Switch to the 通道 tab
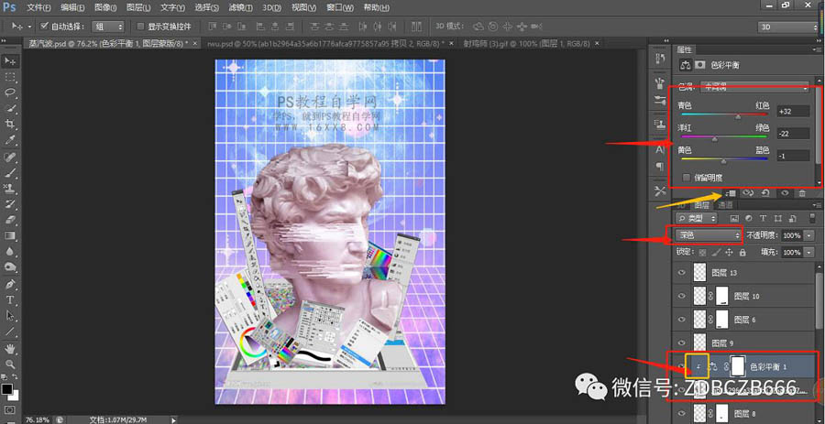 [725, 206]
